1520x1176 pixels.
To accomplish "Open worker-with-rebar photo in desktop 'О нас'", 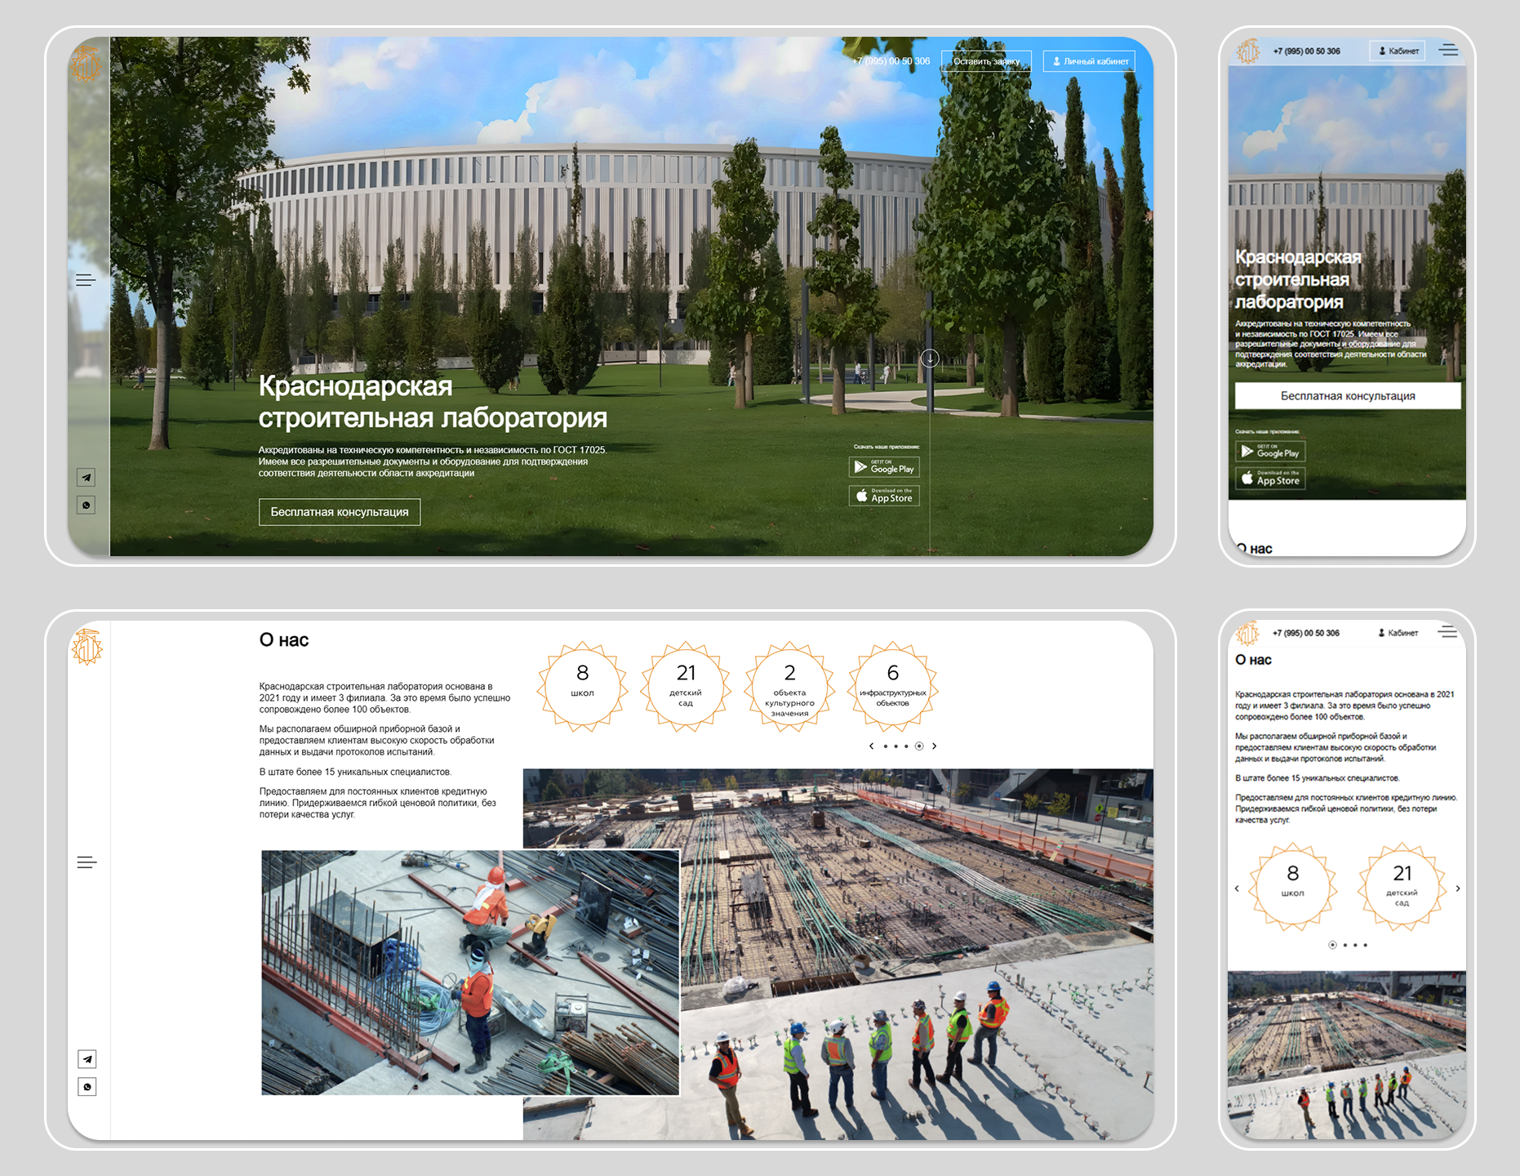I will (470, 973).
